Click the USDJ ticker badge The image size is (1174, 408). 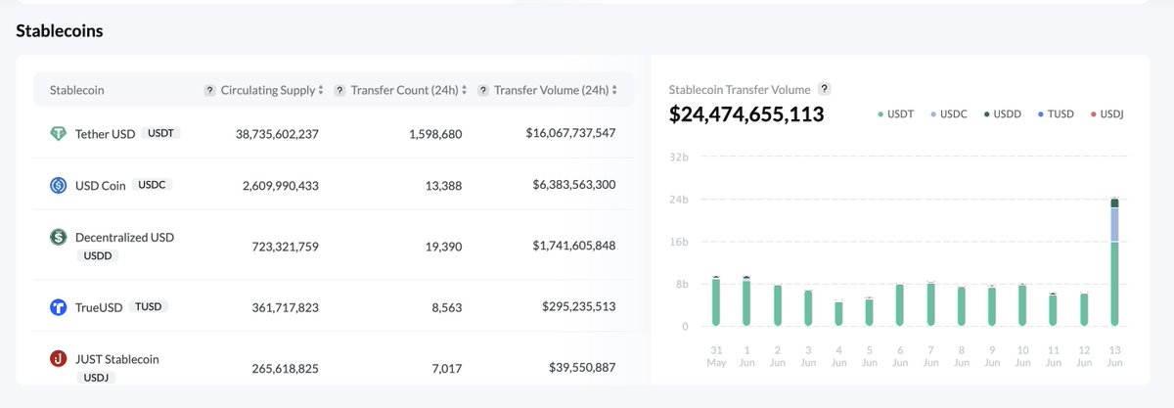(96, 377)
